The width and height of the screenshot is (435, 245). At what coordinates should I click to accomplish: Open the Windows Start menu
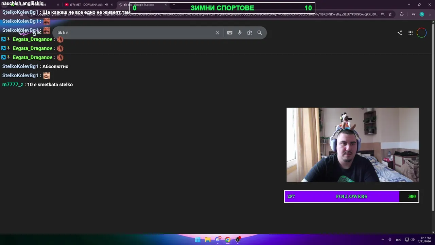(x=197, y=240)
